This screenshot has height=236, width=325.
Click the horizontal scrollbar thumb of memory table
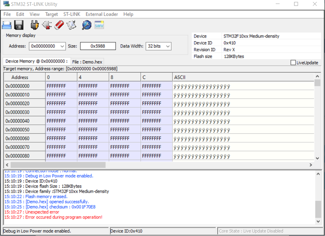[58, 165]
